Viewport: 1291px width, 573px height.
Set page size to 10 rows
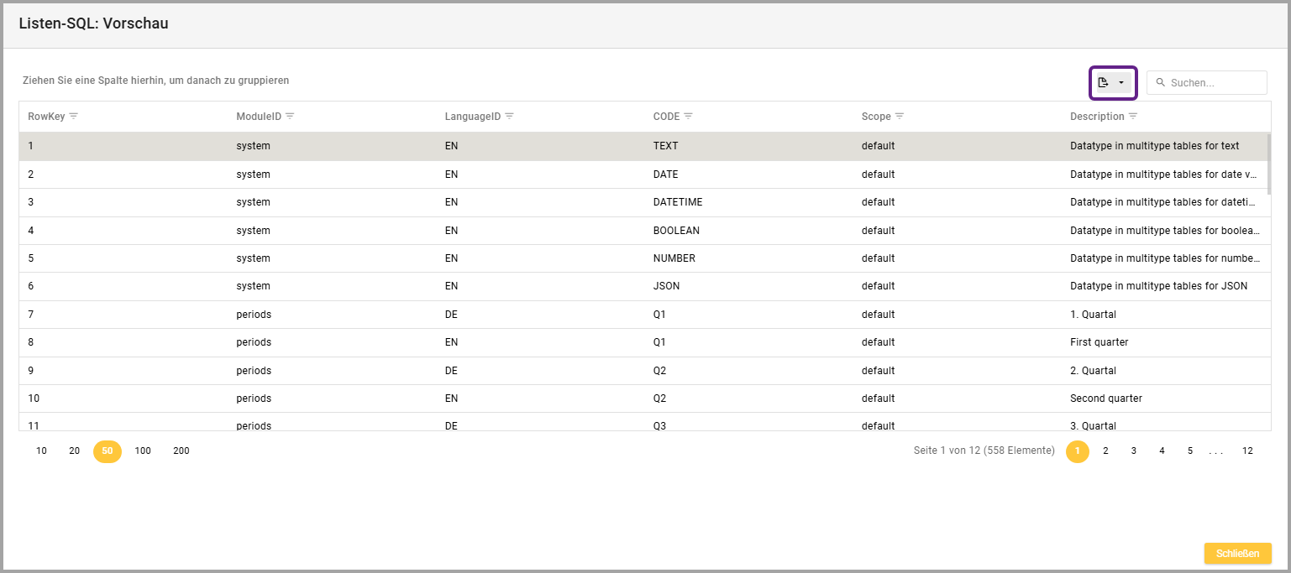click(41, 451)
